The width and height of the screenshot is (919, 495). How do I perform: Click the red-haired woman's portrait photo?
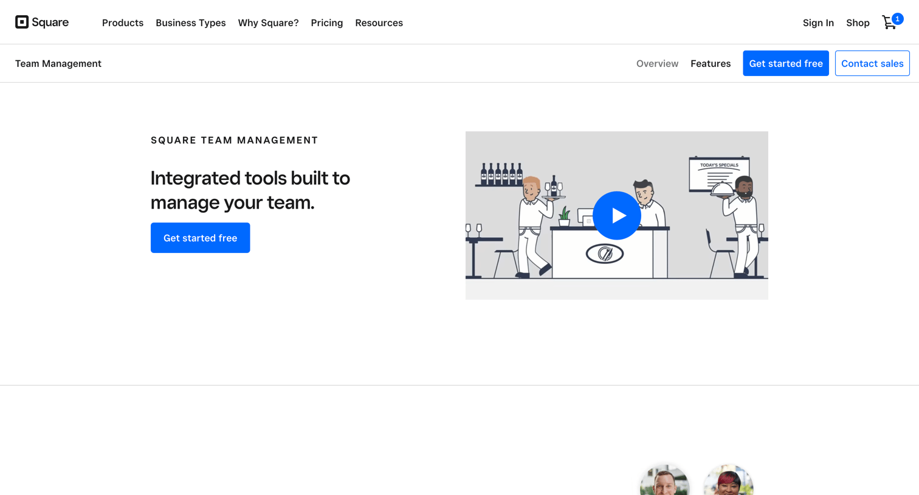tap(728, 480)
